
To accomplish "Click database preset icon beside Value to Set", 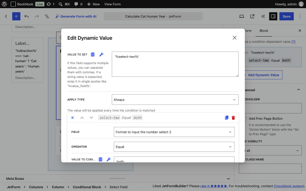I will pyautogui.click(x=93, y=54).
